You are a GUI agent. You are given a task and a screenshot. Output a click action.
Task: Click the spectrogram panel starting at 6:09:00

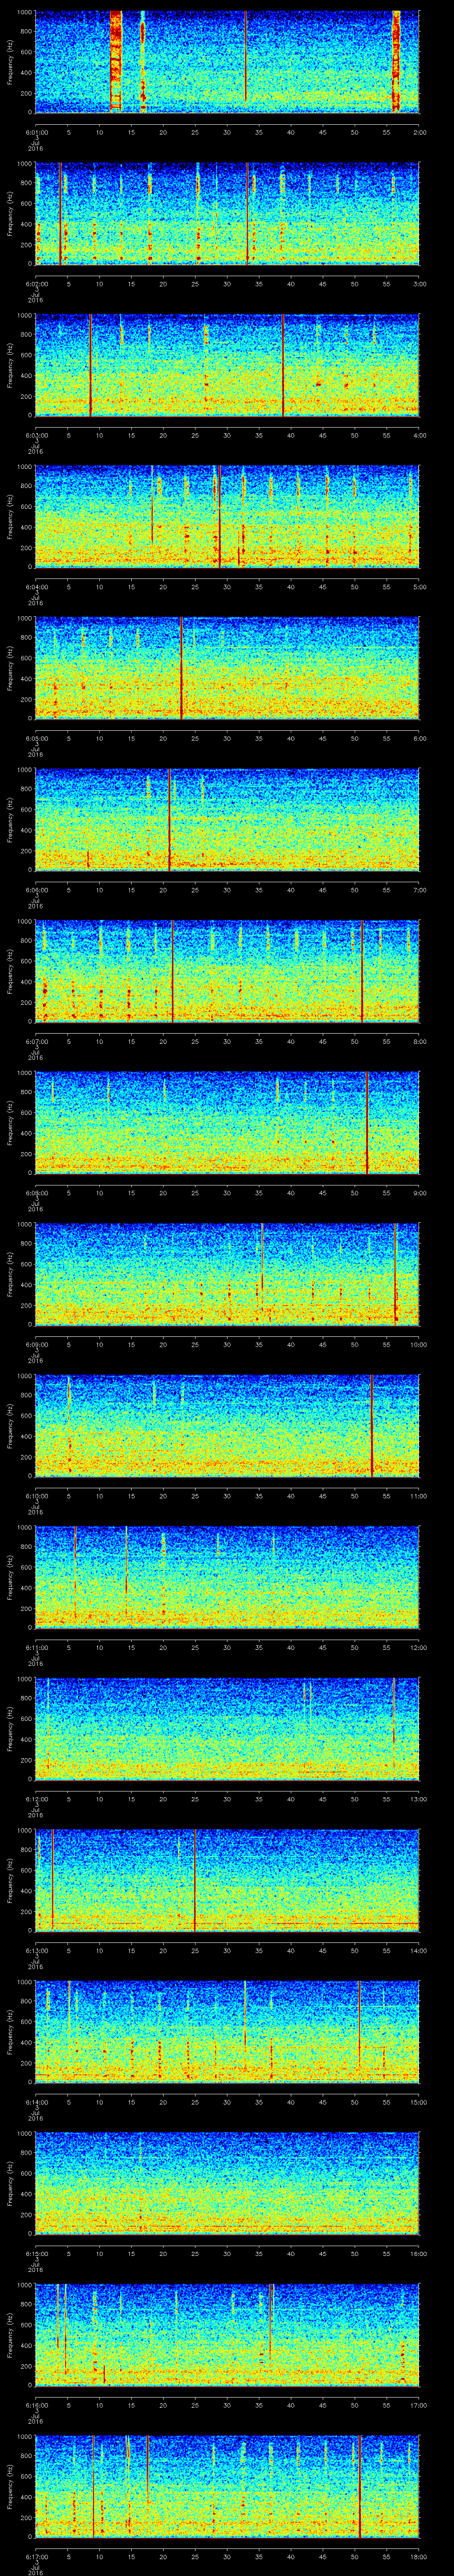[227, 1274]
